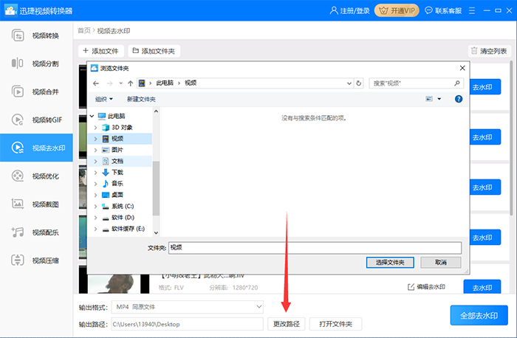This screenshot has height=338, width=517.
Task: Open 视频转换 in the left sidebar
Action: [36, 35]
